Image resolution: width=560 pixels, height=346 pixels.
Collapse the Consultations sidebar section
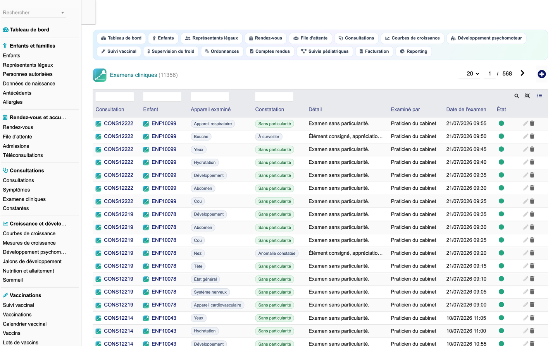pos(27,170)
